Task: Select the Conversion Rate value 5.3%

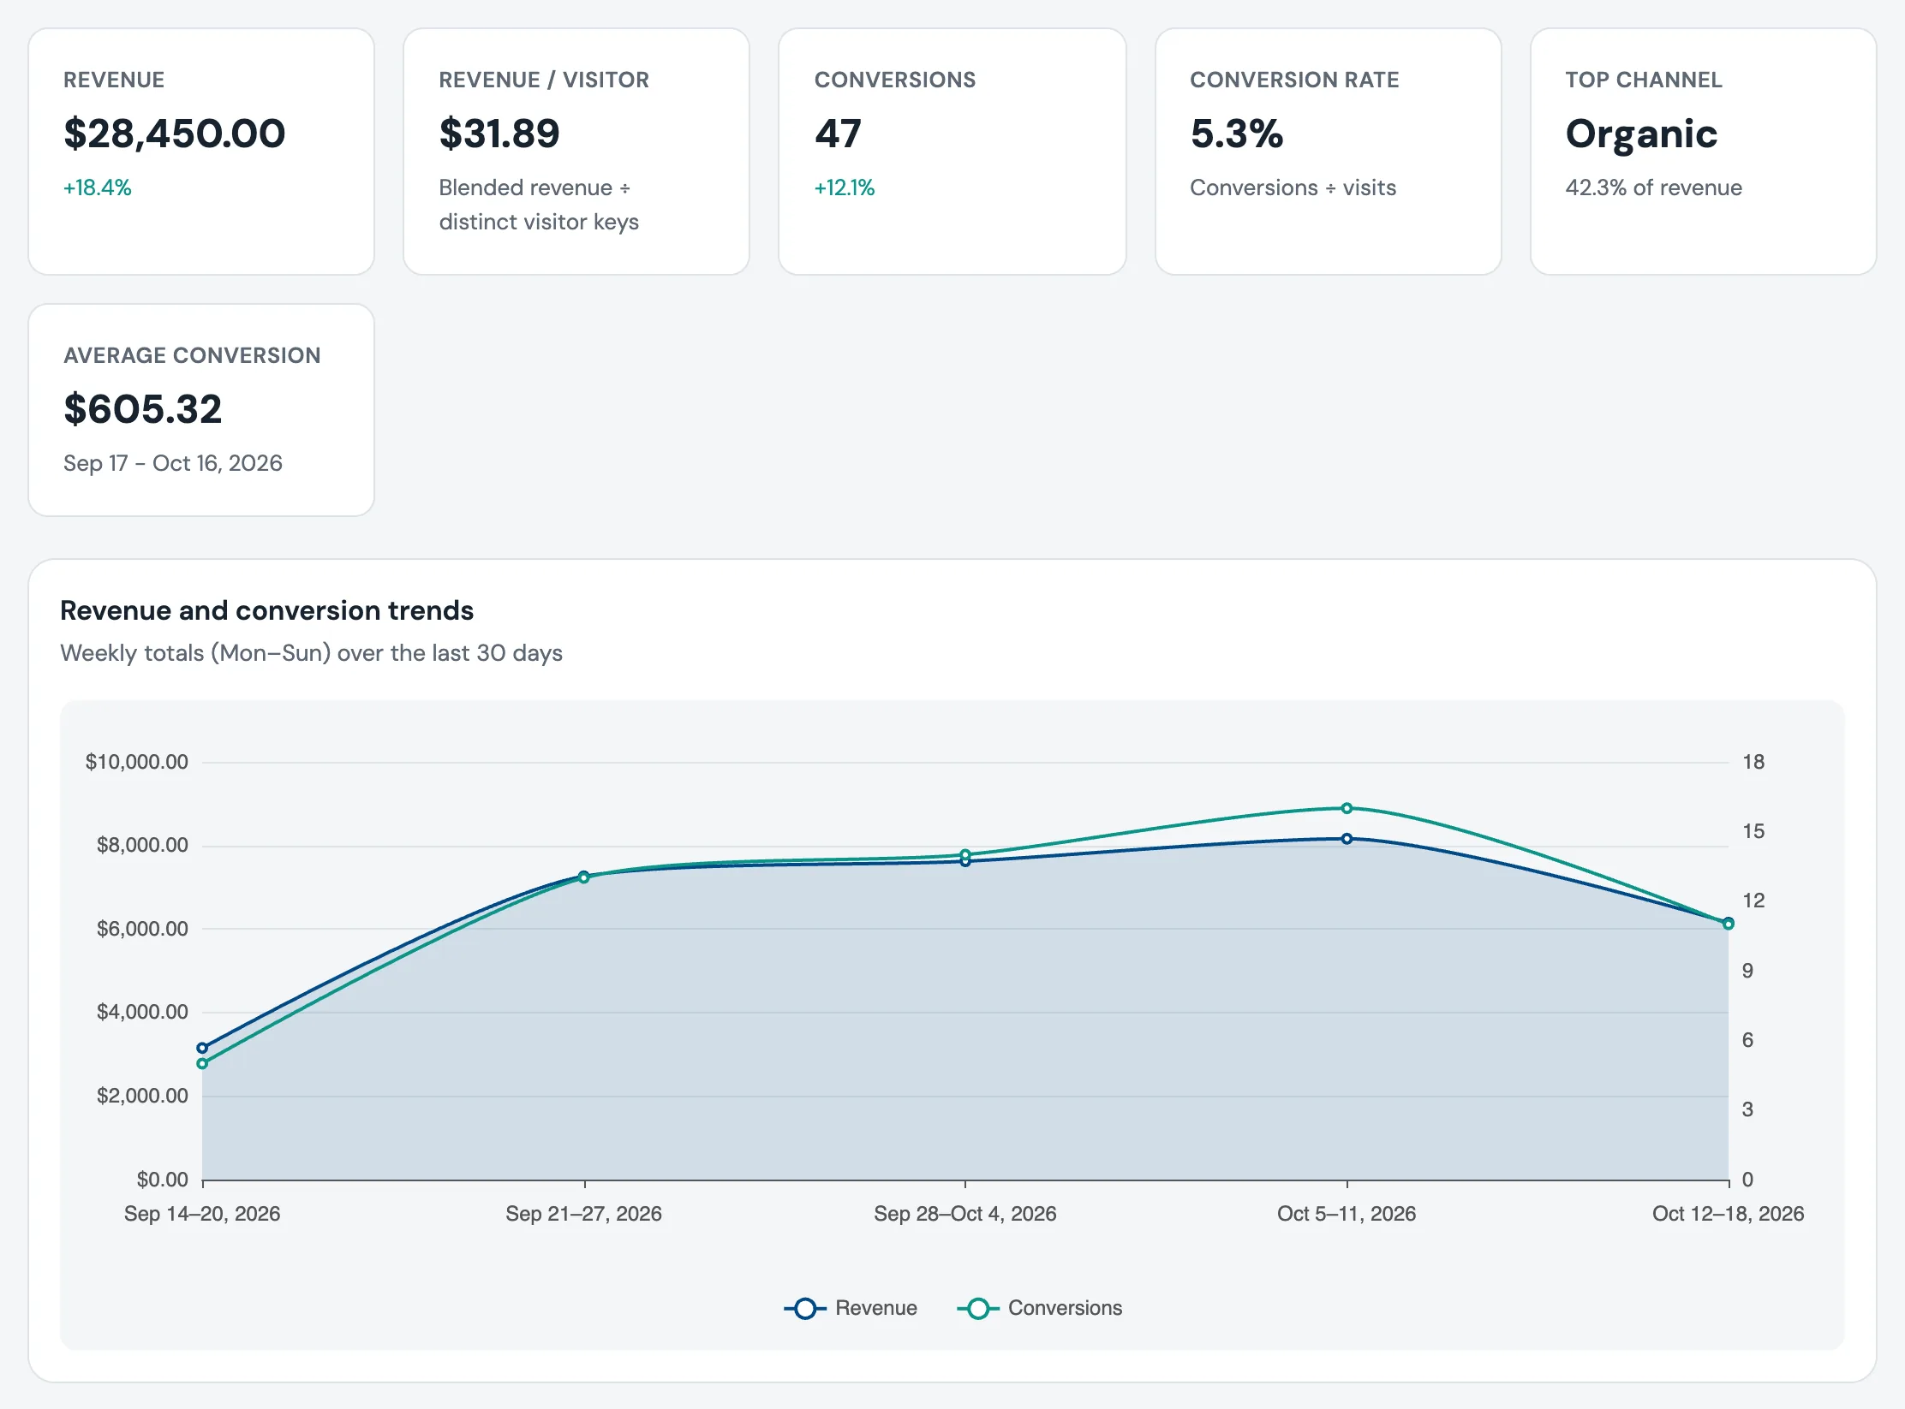Action: pyautogui.click(x=1237, y=134)
